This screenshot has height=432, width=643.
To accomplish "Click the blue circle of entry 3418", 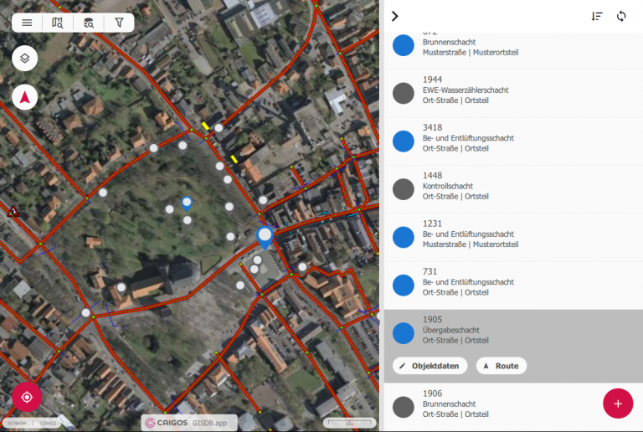I will tap(404, 141).
